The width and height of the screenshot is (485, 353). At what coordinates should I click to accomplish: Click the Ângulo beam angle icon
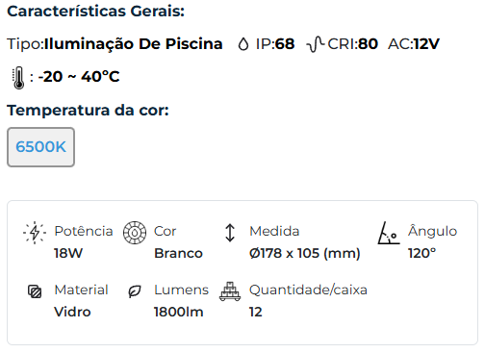click(389, 233)
